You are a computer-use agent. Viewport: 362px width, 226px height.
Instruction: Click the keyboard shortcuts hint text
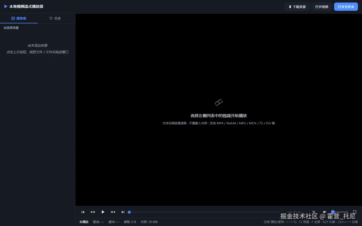[x=311, y=222]
